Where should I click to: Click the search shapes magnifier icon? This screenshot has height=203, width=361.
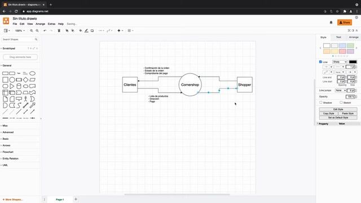(36, 39)
